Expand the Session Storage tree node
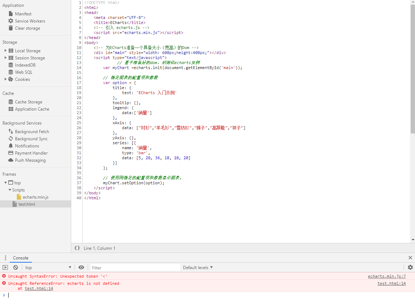 pyautogui.click(x=5, y=57)
